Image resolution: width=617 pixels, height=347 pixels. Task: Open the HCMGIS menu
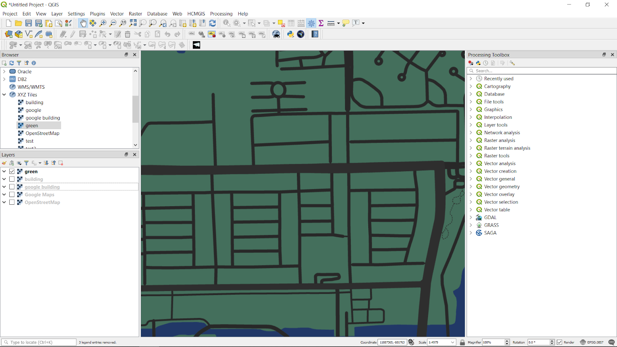(196, 13)
